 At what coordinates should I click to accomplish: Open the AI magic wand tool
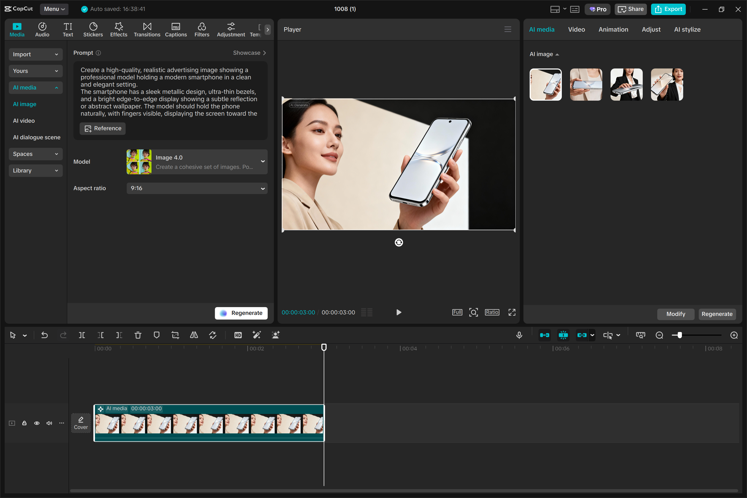257,335
